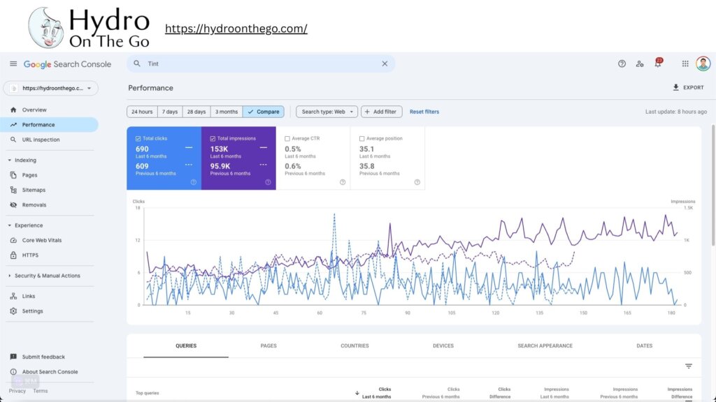Open the account profile avatar
The image size is (716, 402).
point(703,64)
